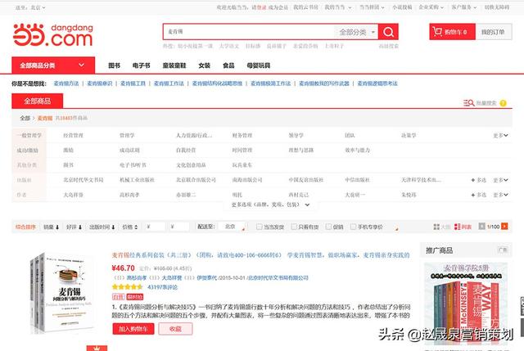Tick the 只看有货 in-stock checkbox
Screen dimensions: 524x351
[294, 227]
